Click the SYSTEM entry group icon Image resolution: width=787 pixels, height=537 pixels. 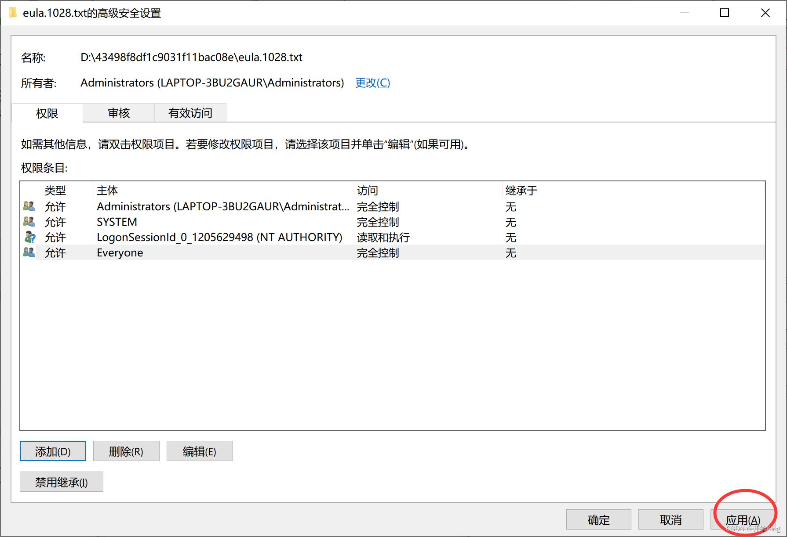tap(29, 221)
